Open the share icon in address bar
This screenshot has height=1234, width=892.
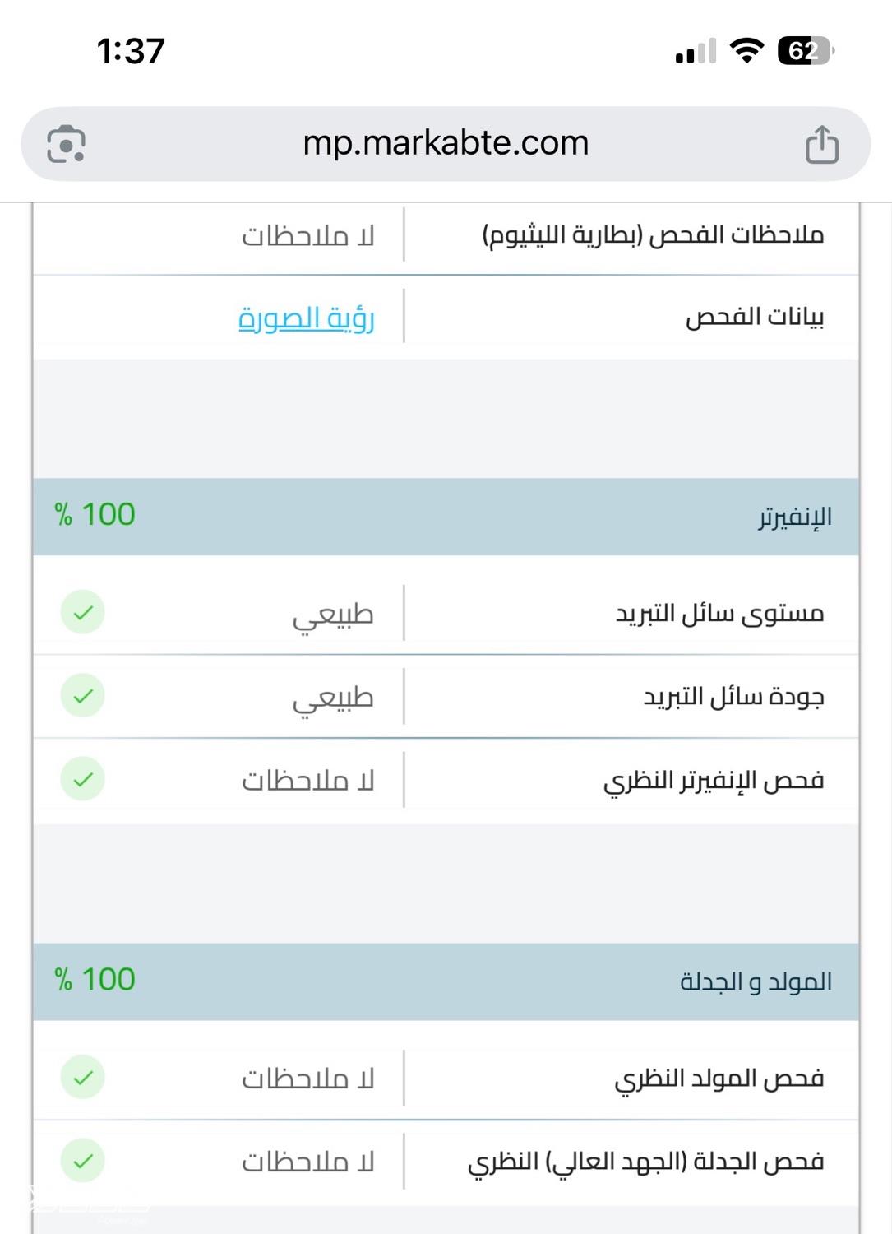pyautogui.click(x=821, y=144)
